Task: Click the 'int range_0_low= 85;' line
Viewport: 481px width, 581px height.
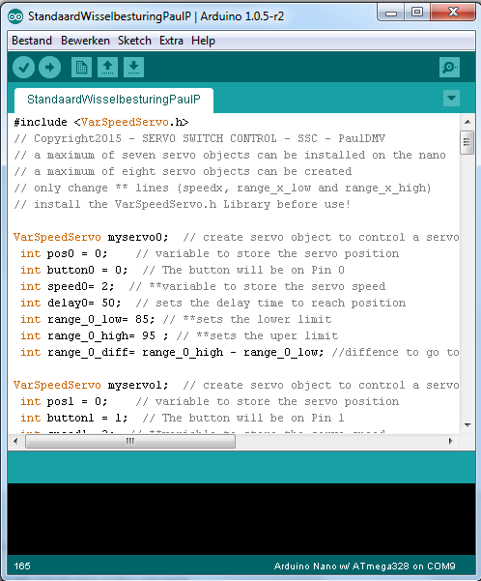Action: tap(176, 319)
